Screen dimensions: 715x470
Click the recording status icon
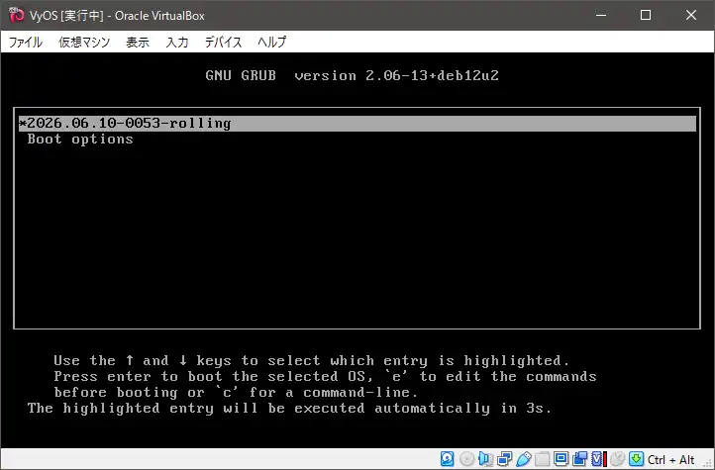point(580,459)
